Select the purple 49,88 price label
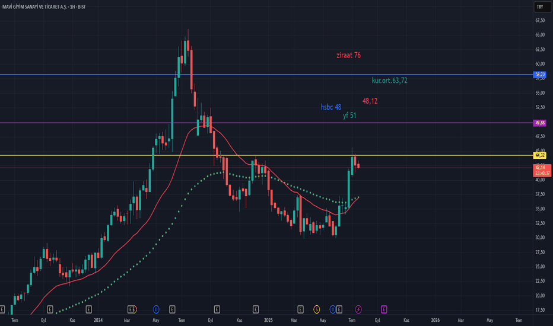553x326 pixels. pos(540,123)
